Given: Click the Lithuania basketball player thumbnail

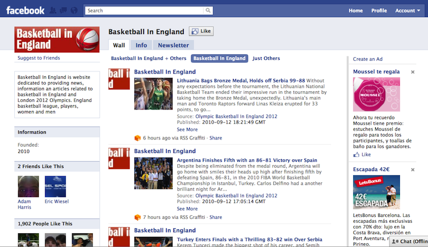Looking at the screenshot, I should (x=153, y=94).
